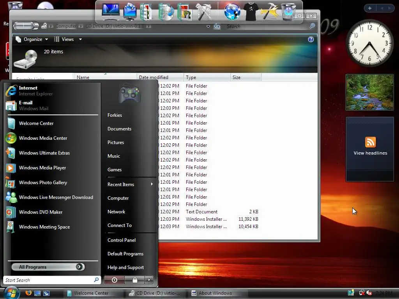Click the Windows Mail E-mail icon
The height and width of the screenshot is (299, 399).
click(x=11, y=106)
